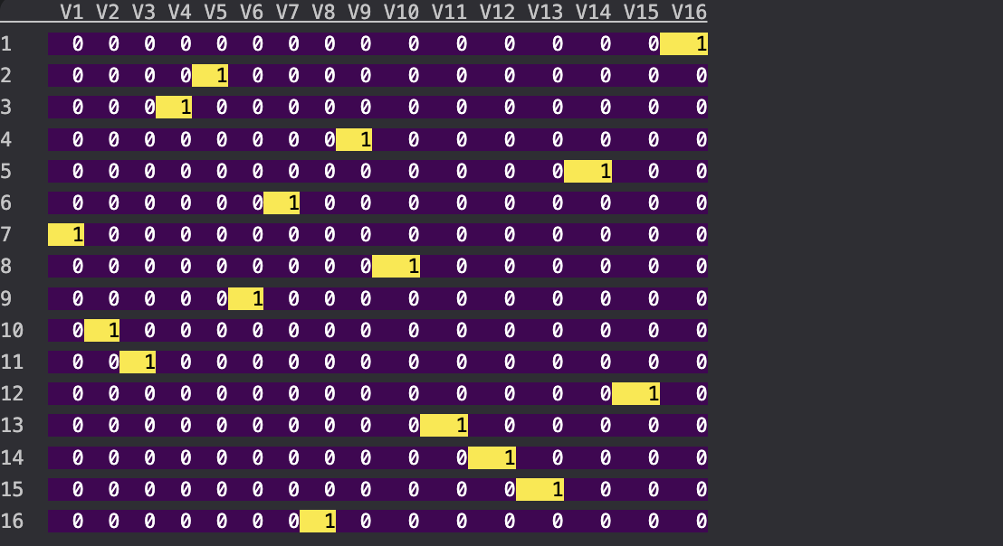Click yellow cell with 1 in row 1
Viewport: 1003px width, 546px height.
coord(684,44)
